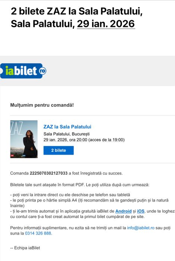Image resolution: width=175 pixels, height=261 pixels.
Task: Click the sentence about tickets attached as PDF
Action: pos(80,185)
